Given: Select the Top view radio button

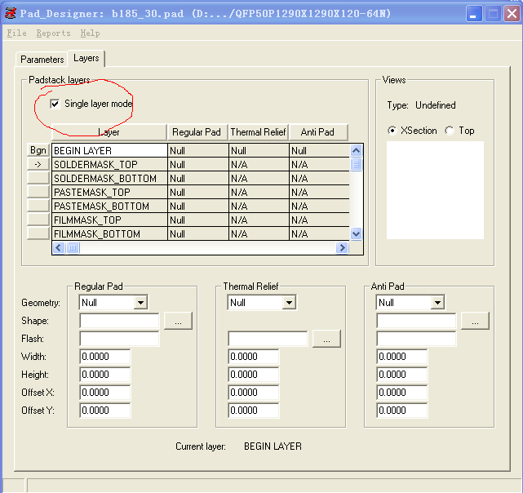Looking at the screenshot, I should 450,131.
